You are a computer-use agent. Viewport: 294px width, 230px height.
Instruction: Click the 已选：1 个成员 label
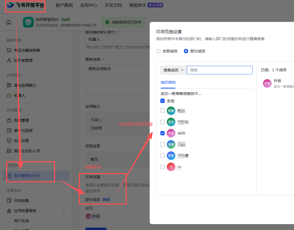pyautogui.click(x=274, y=70)
